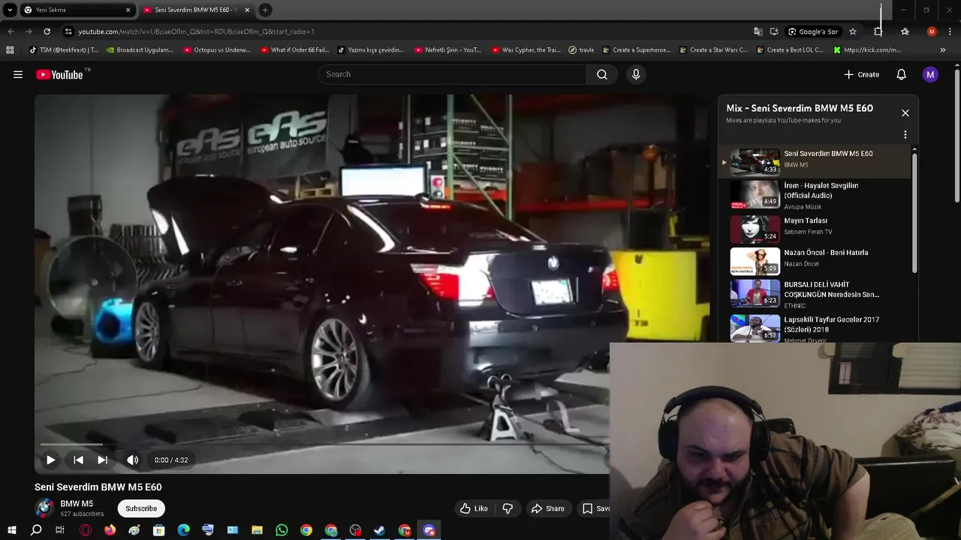Like the video

coord(474,508)
